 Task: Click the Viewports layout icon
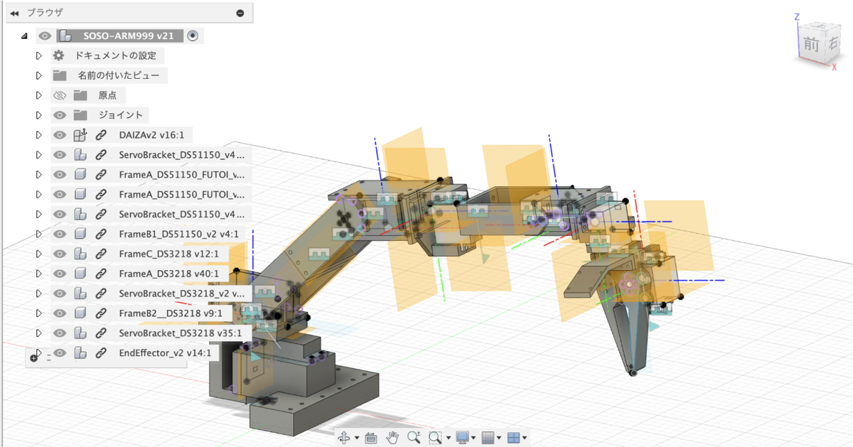[514, 438]
